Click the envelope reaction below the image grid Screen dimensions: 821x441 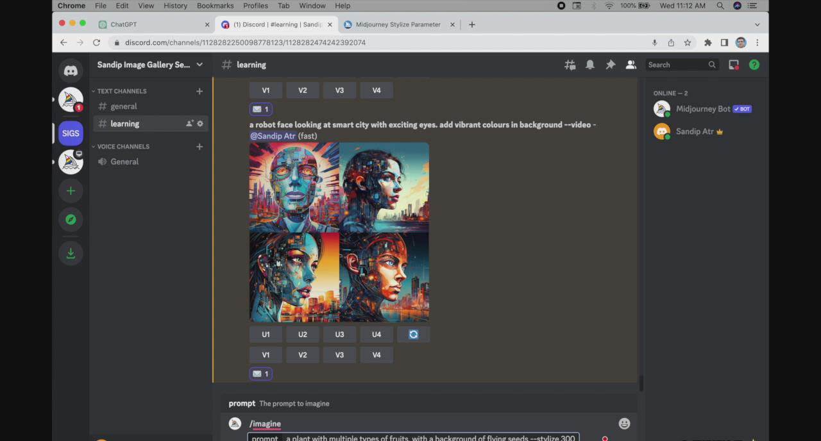[261, 374]
